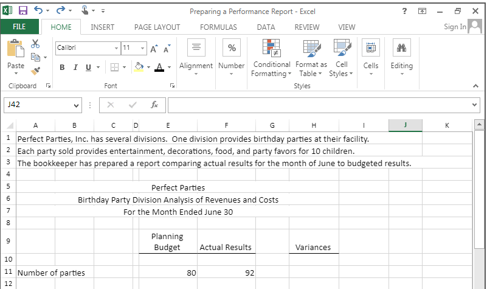Apply the yellow Fill Color bucket

139,67
